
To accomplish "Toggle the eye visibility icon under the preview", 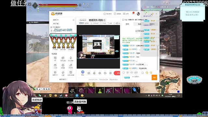I will pyautogui.click(x=100, y=73).
